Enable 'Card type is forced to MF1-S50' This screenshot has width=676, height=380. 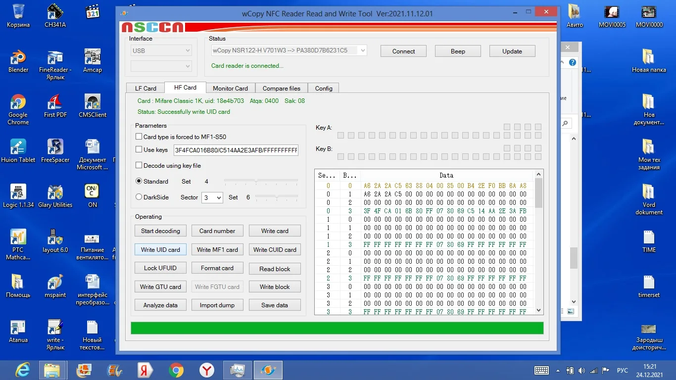[x=139, y=137]
